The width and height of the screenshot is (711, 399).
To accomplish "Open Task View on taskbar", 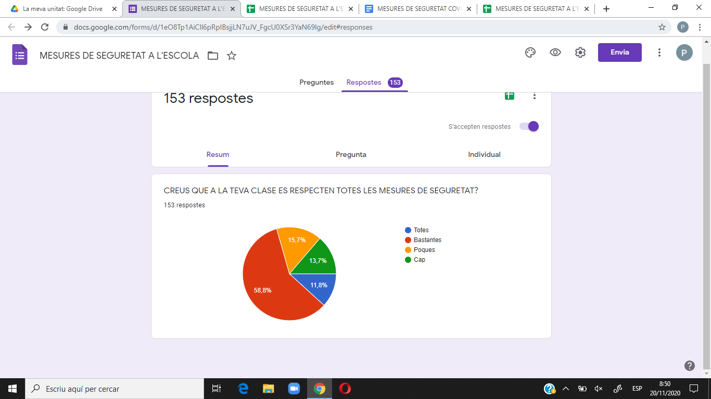I will pyautogui.click(x=217, y=389).
